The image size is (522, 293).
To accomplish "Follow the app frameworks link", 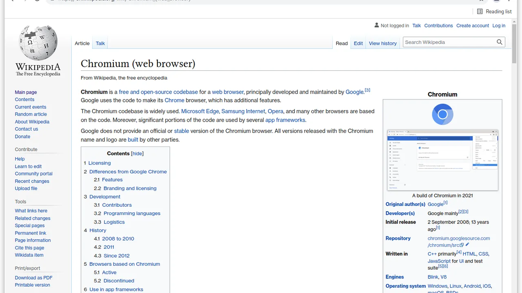I will pyautogui.click(x=285, y=120).
